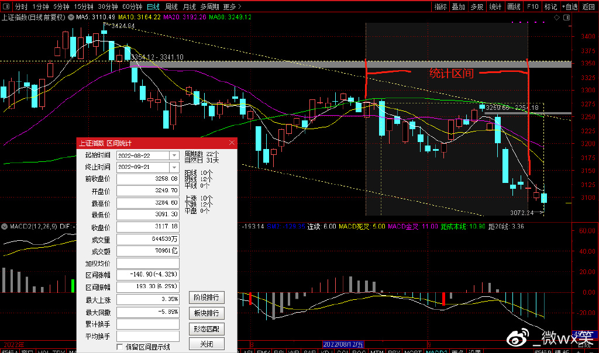Enable 保留区间显示线 checkbox
Viewport: 599px width, 353px height.
click(120, 347)
